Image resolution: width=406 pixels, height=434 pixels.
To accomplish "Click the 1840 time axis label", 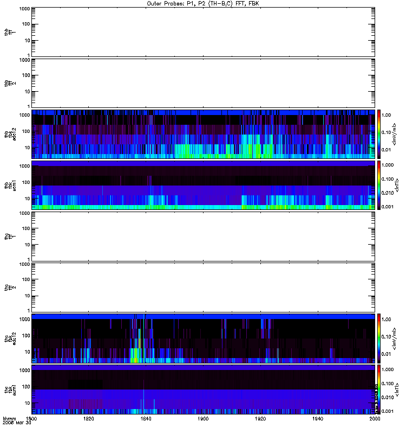I will pos(146,419).
